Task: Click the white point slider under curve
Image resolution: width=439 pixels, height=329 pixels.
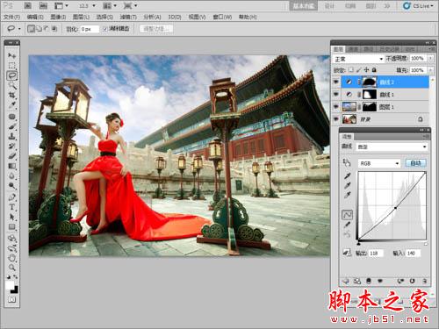Action: point(426,243)
